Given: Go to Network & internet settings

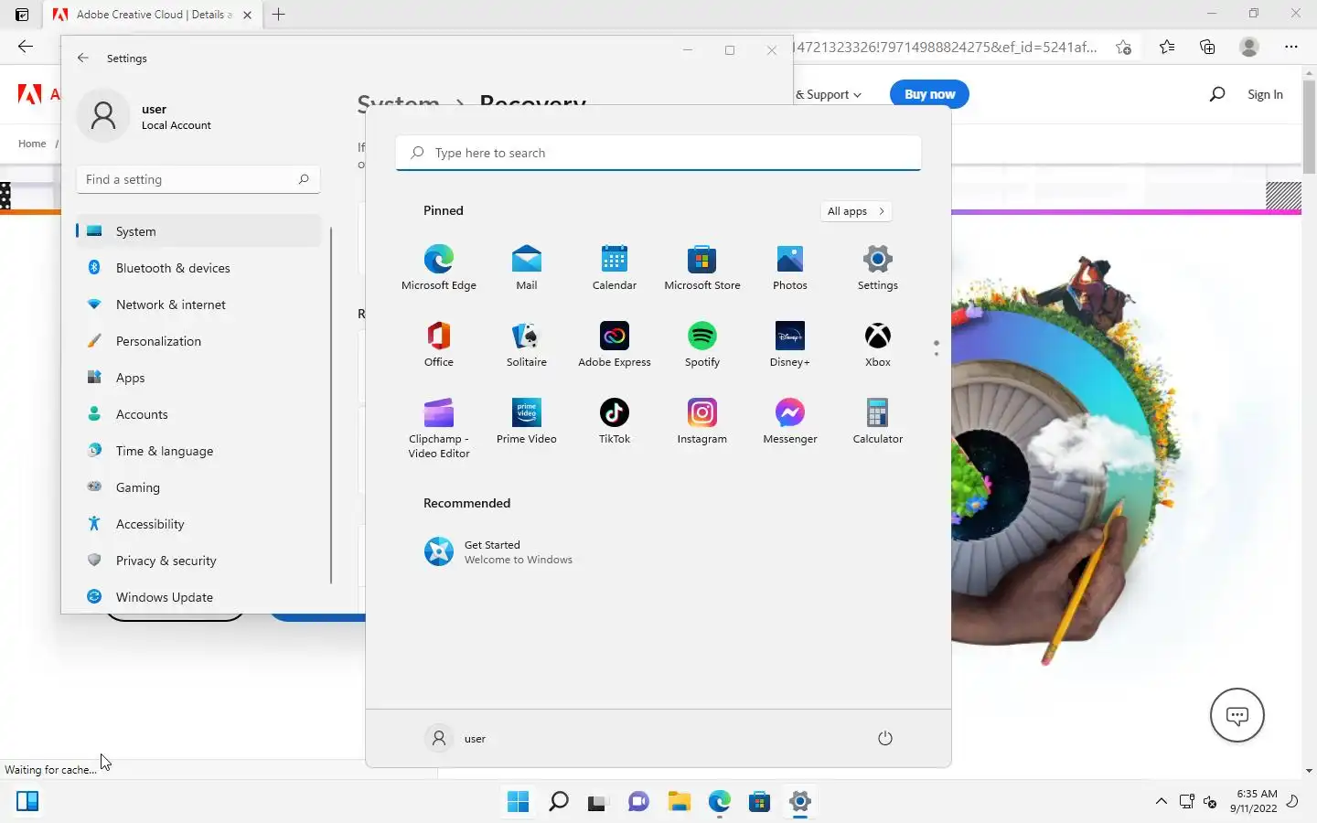Looking at the screenshot, I should (x=198, y=305).
